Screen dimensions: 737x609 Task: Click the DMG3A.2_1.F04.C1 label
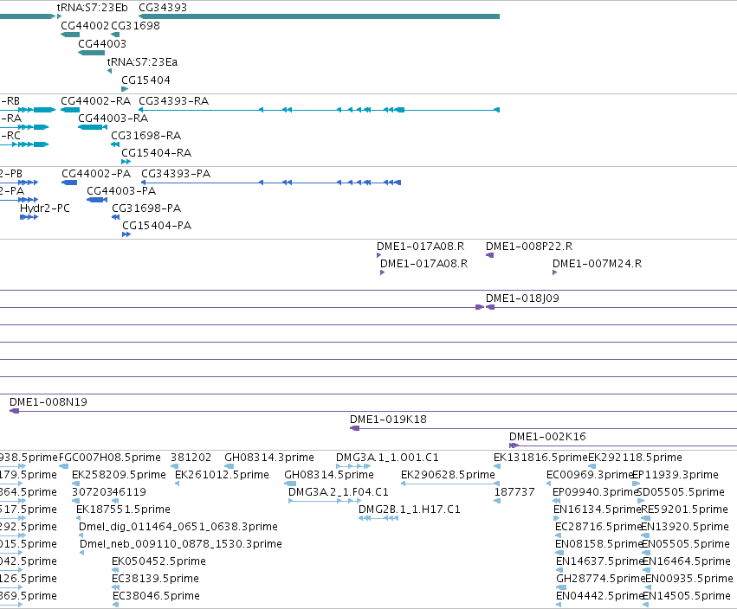pyautogui.click(x=339, y=492)
